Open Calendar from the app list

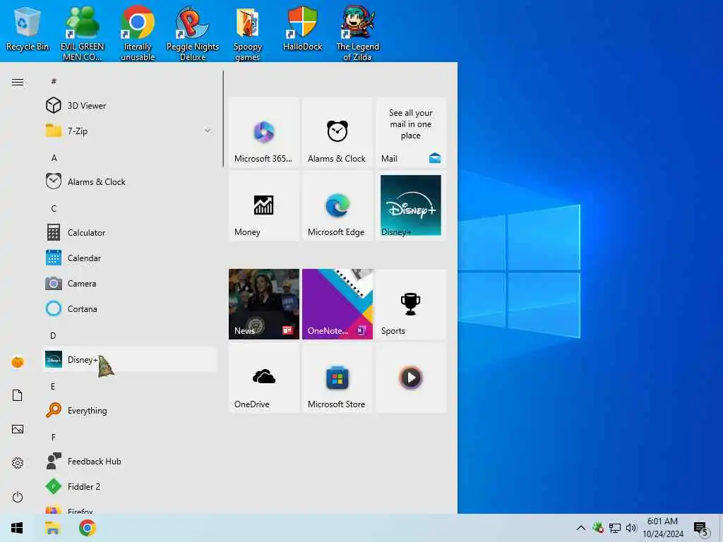tap(130, 258)
